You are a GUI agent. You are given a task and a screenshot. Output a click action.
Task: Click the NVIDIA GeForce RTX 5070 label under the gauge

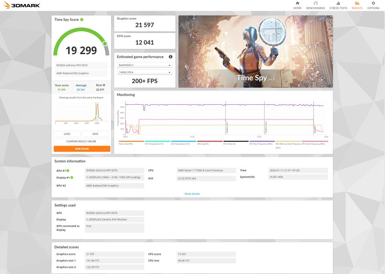(81, 65)
